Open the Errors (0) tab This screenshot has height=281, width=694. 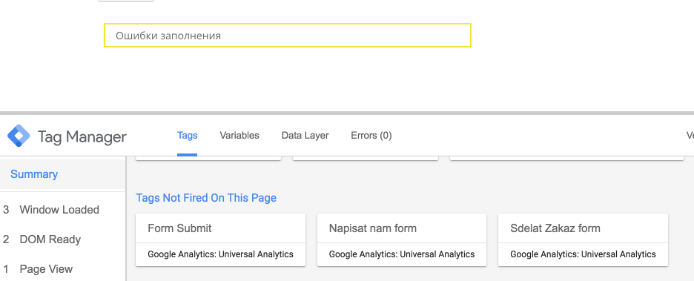371,136
